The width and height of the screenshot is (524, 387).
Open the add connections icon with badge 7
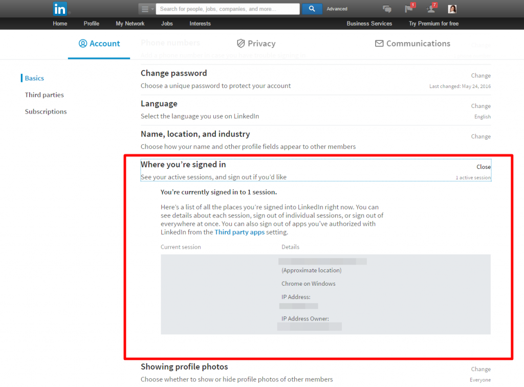tap(430, 9)
